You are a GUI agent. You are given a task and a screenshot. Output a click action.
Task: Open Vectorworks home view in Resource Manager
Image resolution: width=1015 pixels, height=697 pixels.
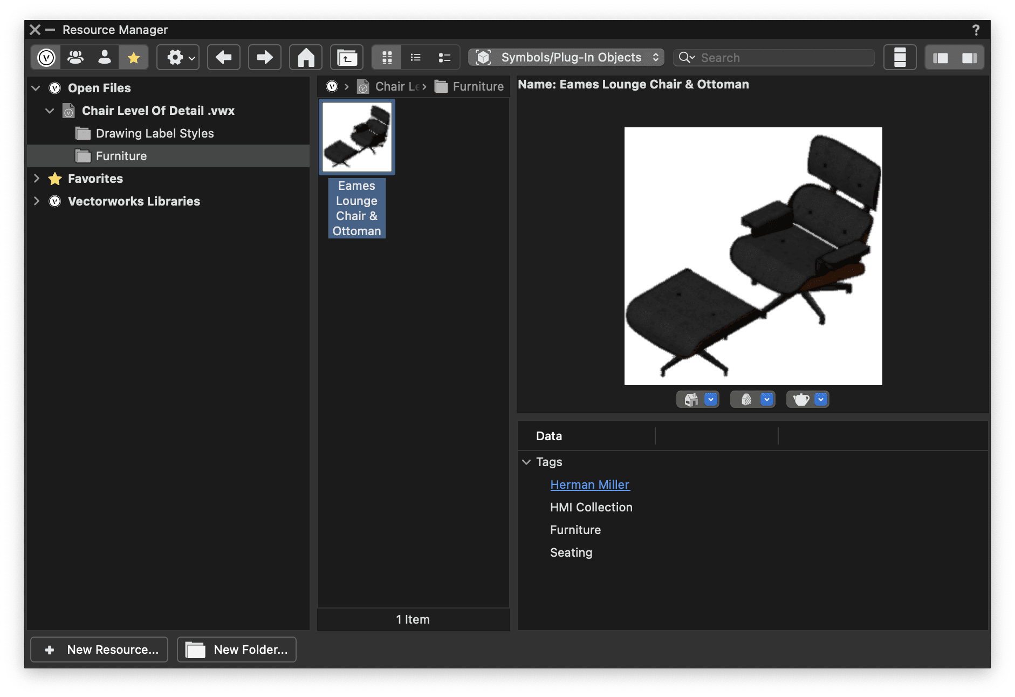pyautogui.click(x=305, y=57)
